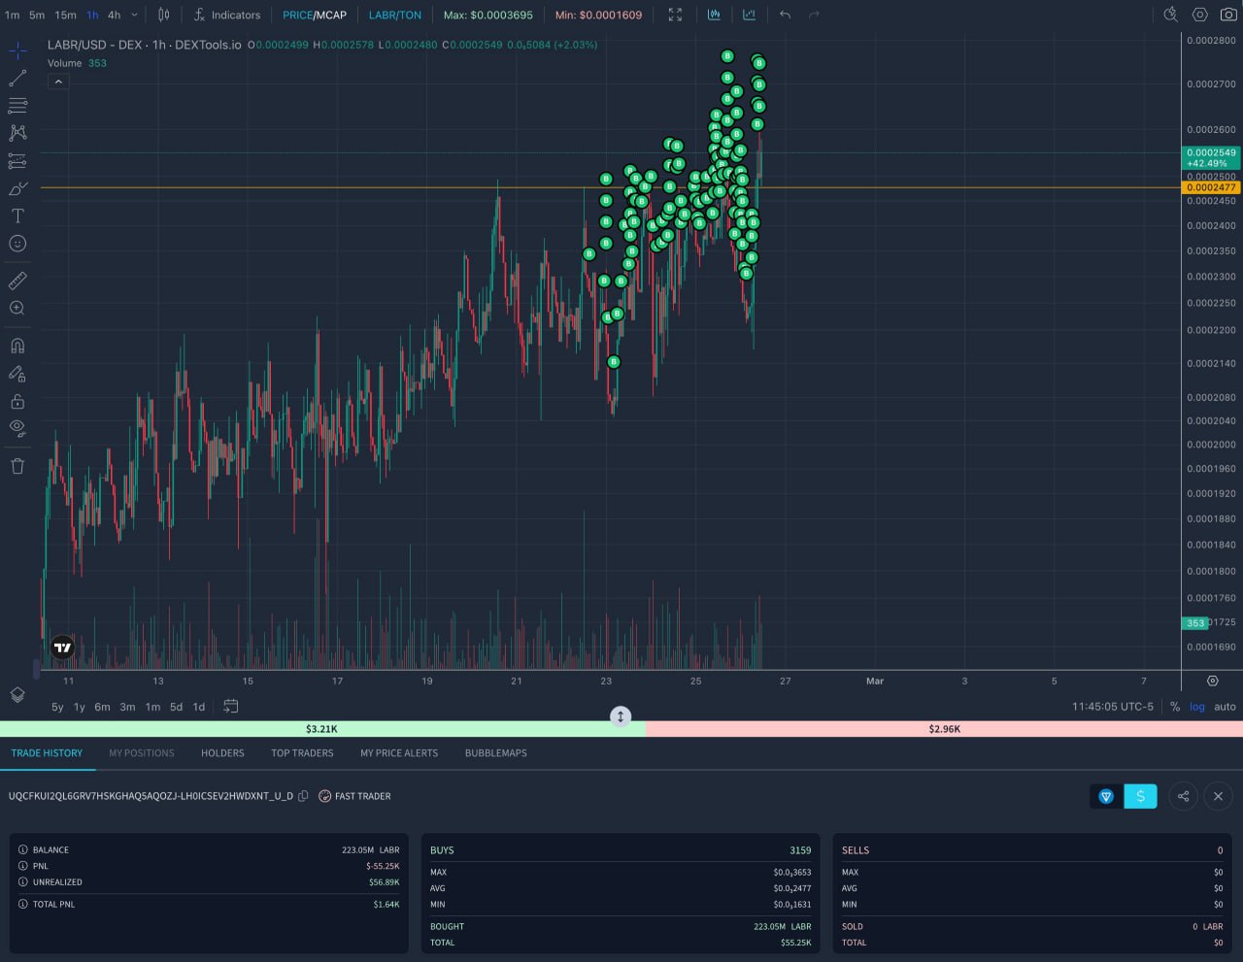Open the timeframe dropdown arrow next to 4h

tap(135, 15)
